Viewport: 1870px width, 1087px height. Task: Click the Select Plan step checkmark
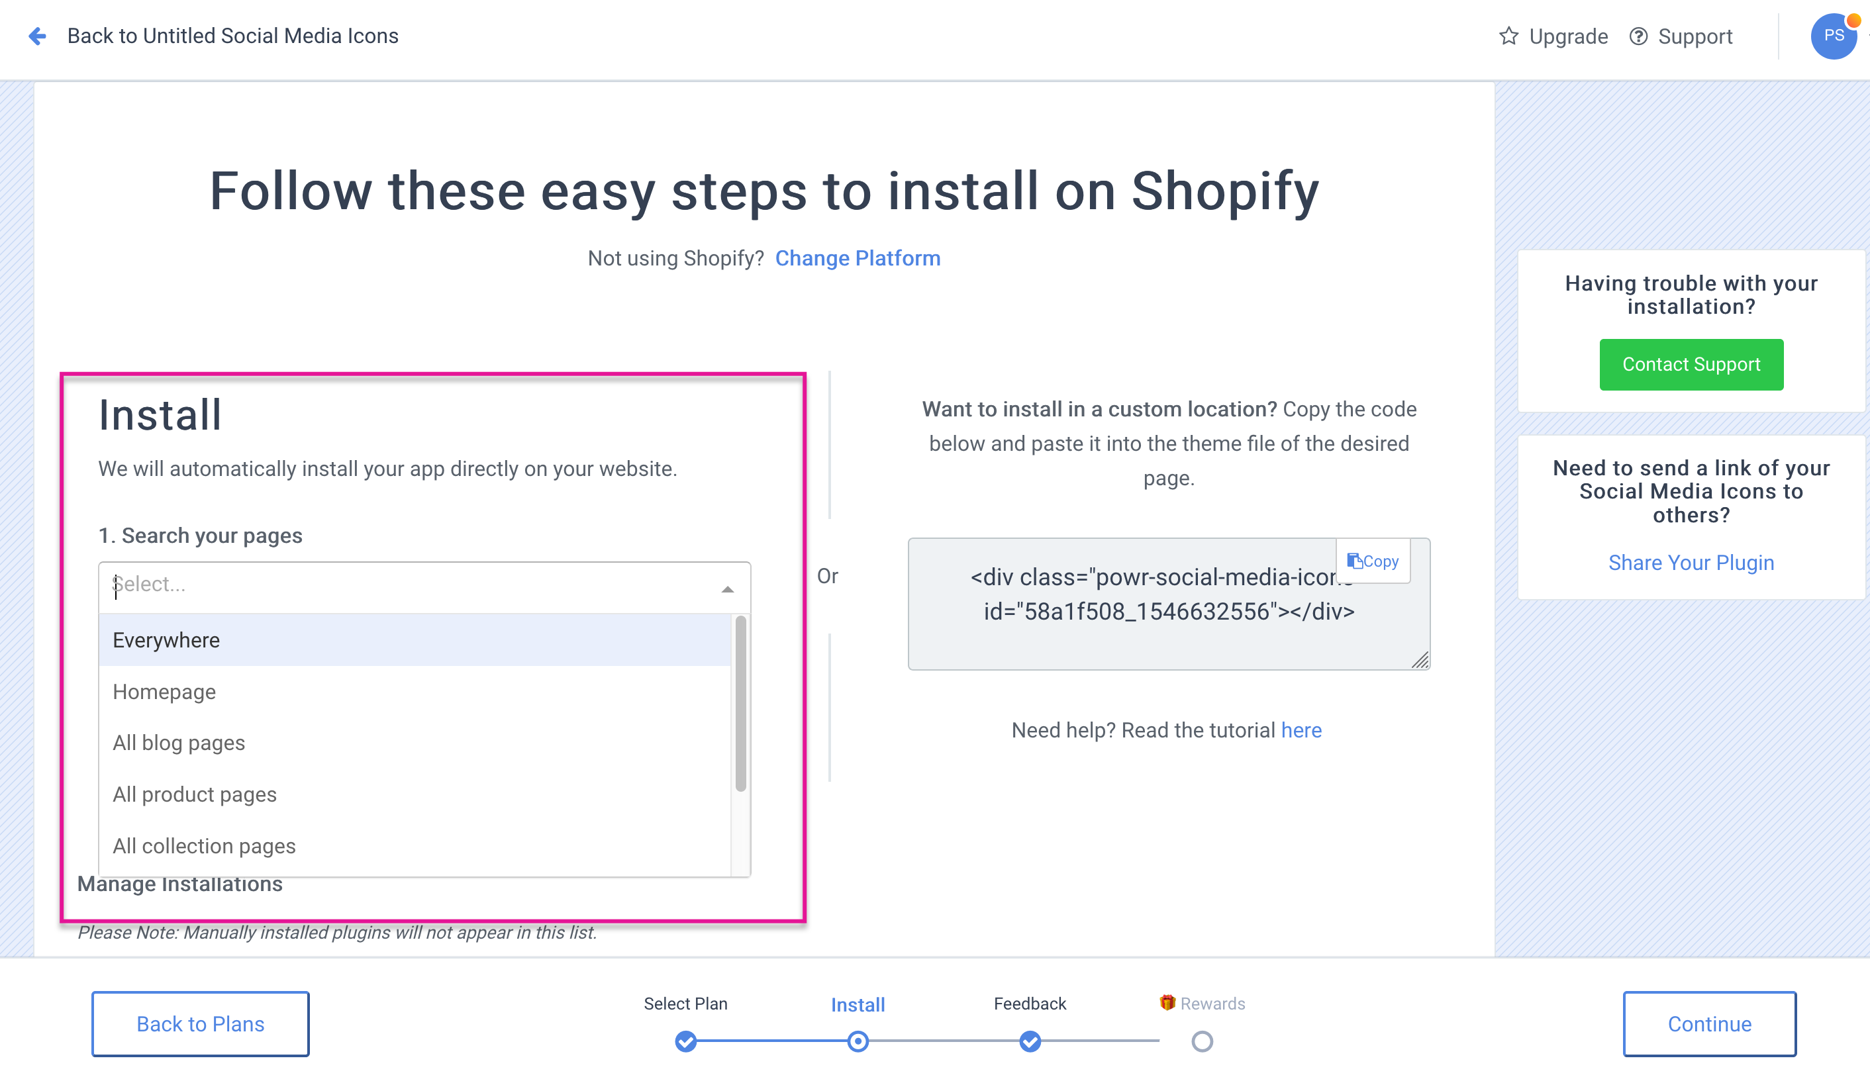685,1042
